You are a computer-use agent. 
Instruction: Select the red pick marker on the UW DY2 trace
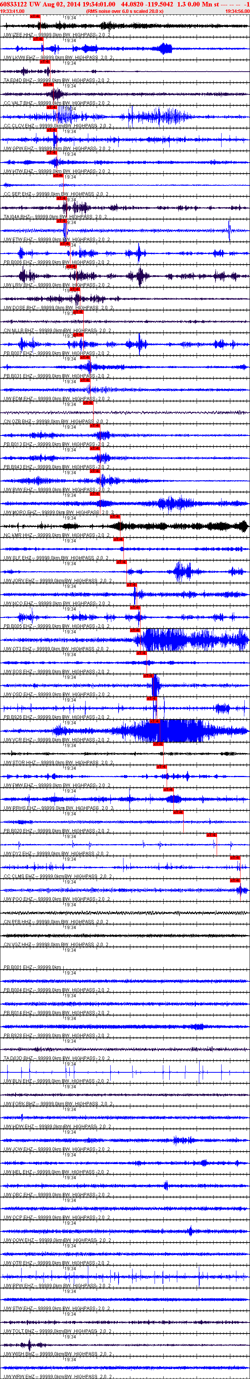point(212,835)
